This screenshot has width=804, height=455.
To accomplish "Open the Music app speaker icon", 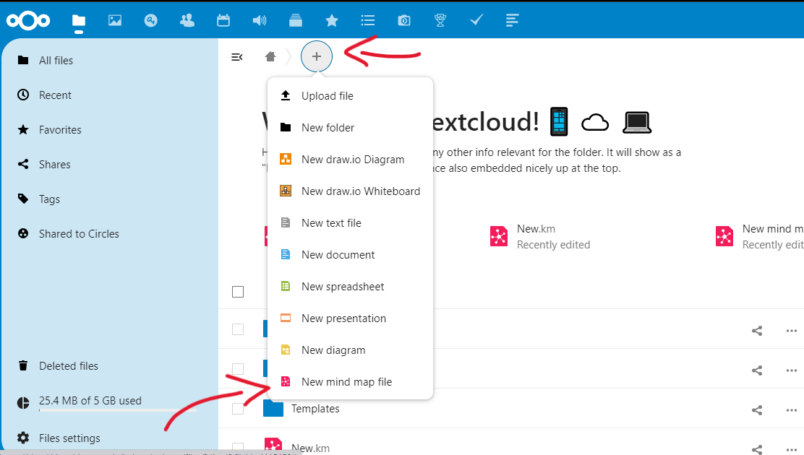I will click(259, 20).
